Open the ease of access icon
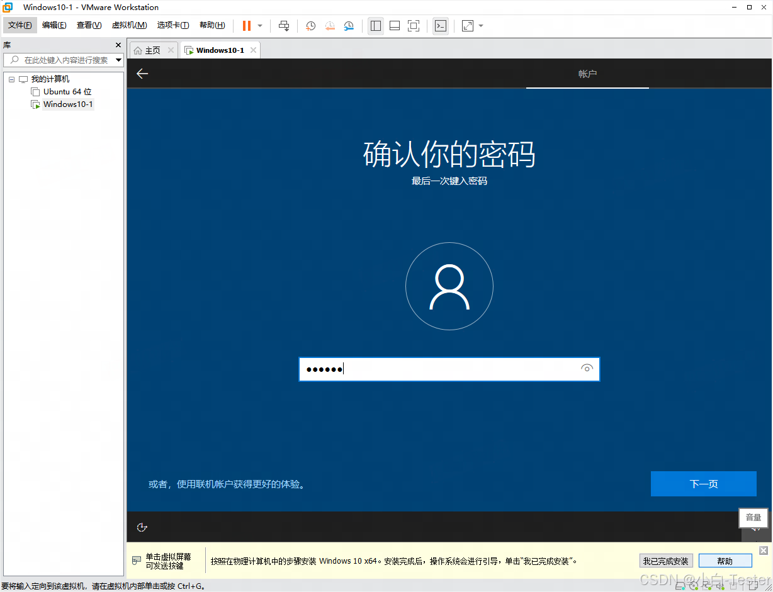773x592 pixels. (142, 527)
